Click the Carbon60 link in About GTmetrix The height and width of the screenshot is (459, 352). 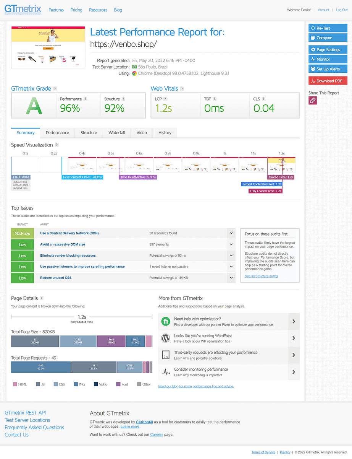coord(144,422)
